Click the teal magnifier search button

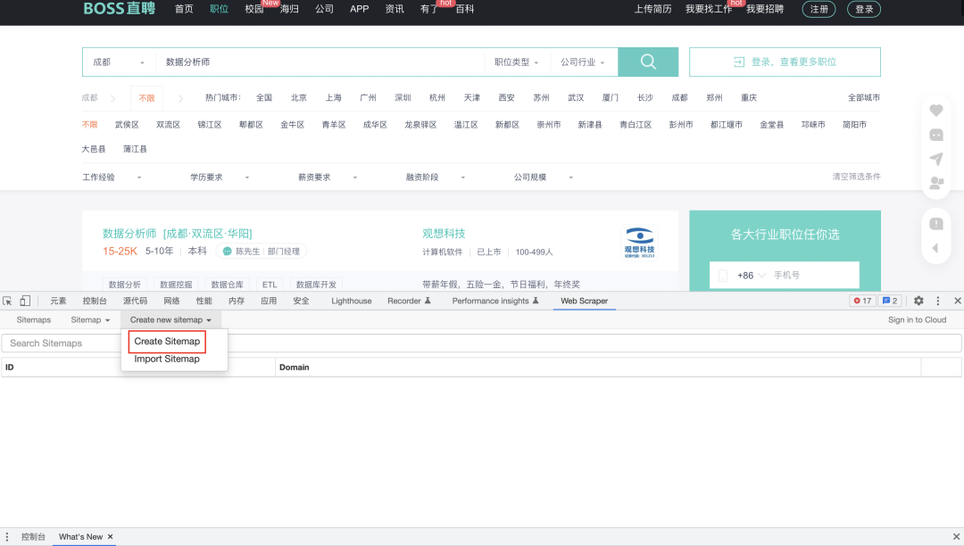tap(647, 62)
